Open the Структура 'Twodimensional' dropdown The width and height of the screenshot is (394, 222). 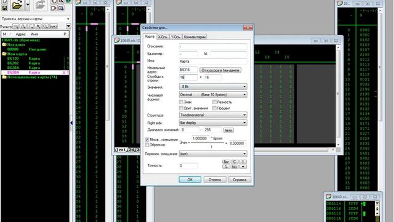[213, 115]
